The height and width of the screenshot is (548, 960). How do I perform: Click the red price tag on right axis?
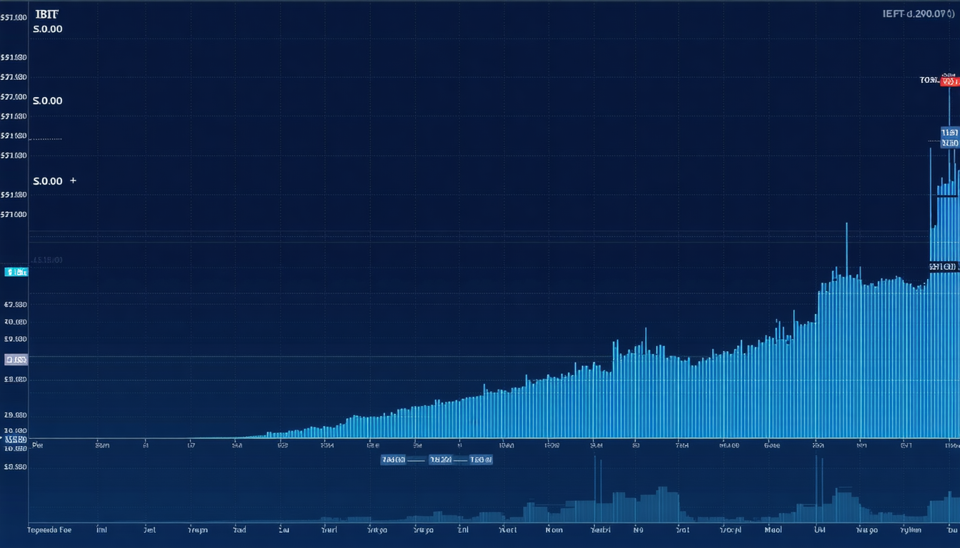[949, 81]
